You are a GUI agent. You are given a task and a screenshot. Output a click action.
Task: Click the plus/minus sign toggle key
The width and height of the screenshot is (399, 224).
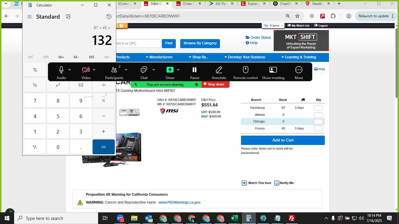point(35,147)
